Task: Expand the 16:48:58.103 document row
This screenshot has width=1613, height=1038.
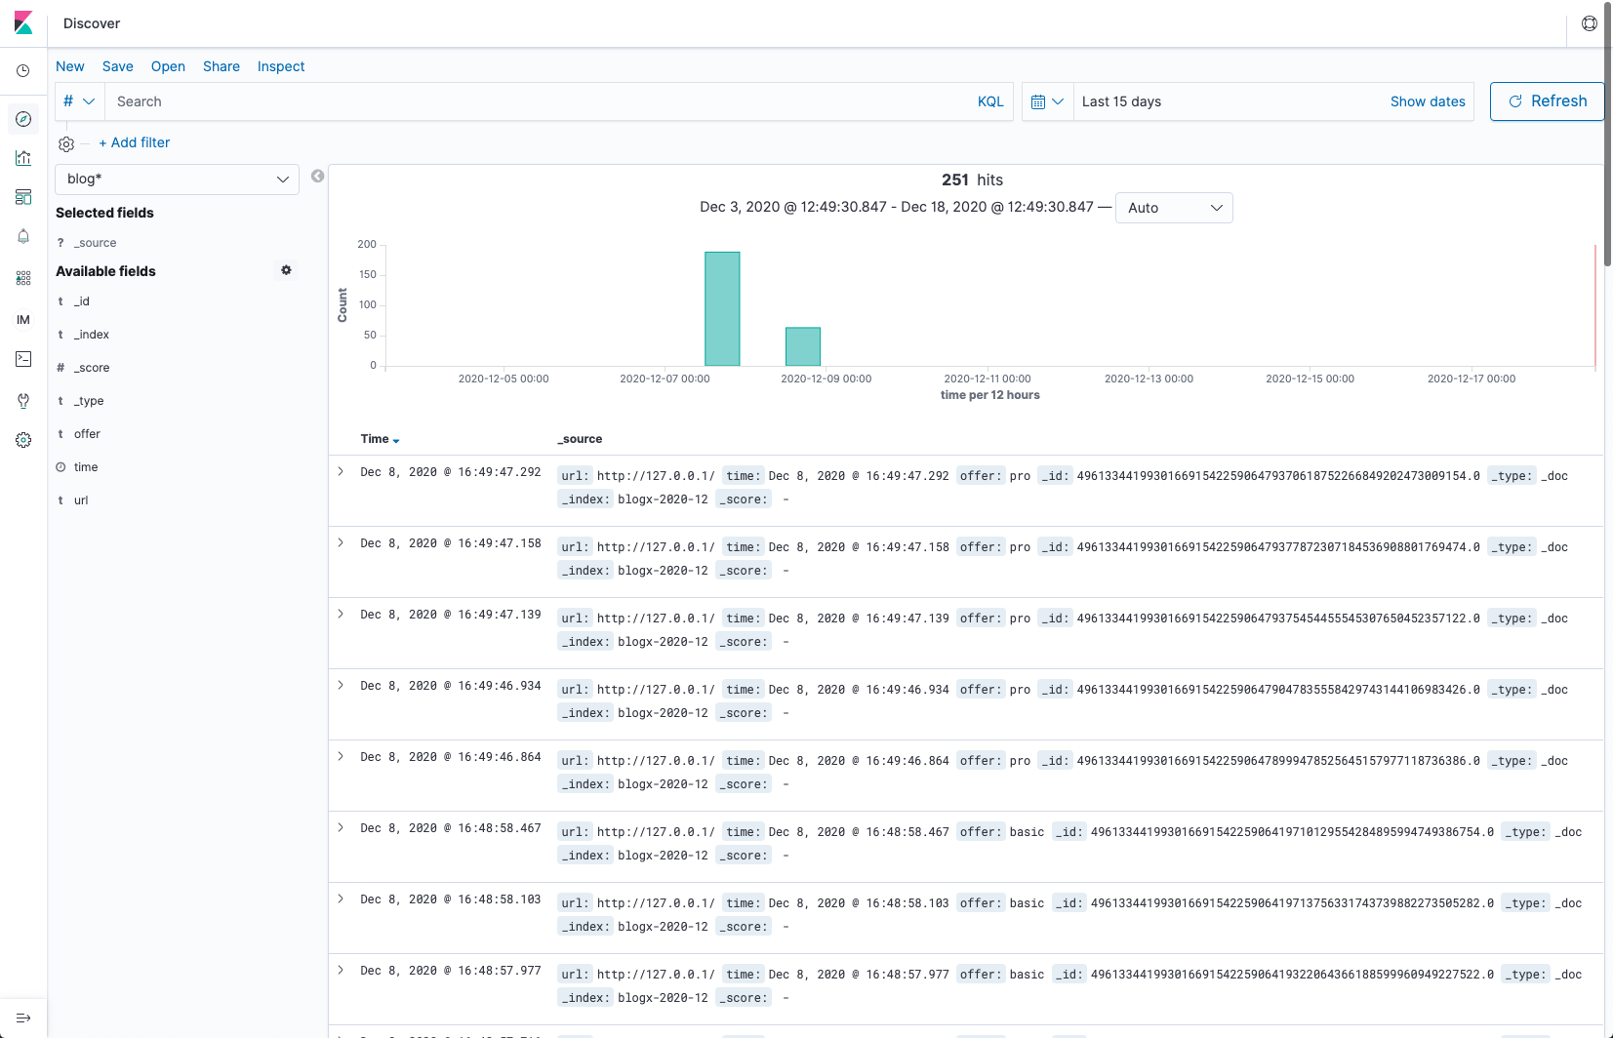Action: tap(341, 899)
